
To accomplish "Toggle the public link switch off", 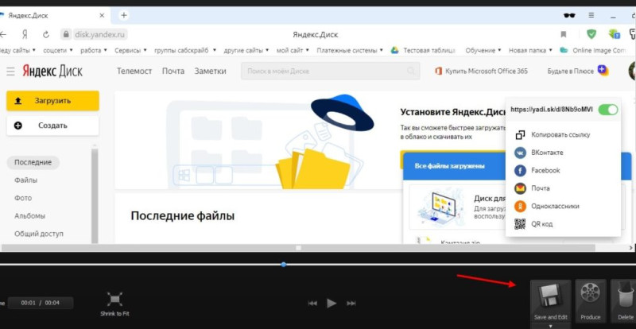I will pyautogui.click(x=608, y=110).
